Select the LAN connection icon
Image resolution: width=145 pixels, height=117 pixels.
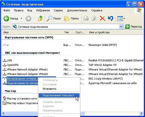click(4, 60)
